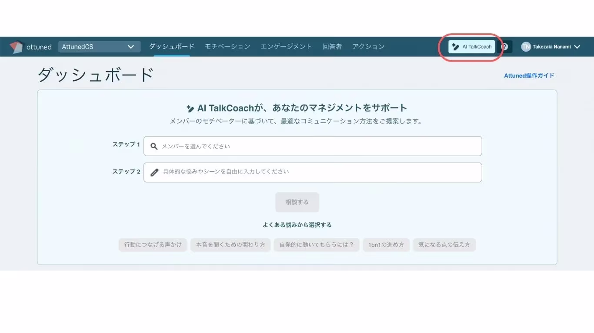Open the Attuned操作ガイド link
The image size is (594, 333).
529,75
